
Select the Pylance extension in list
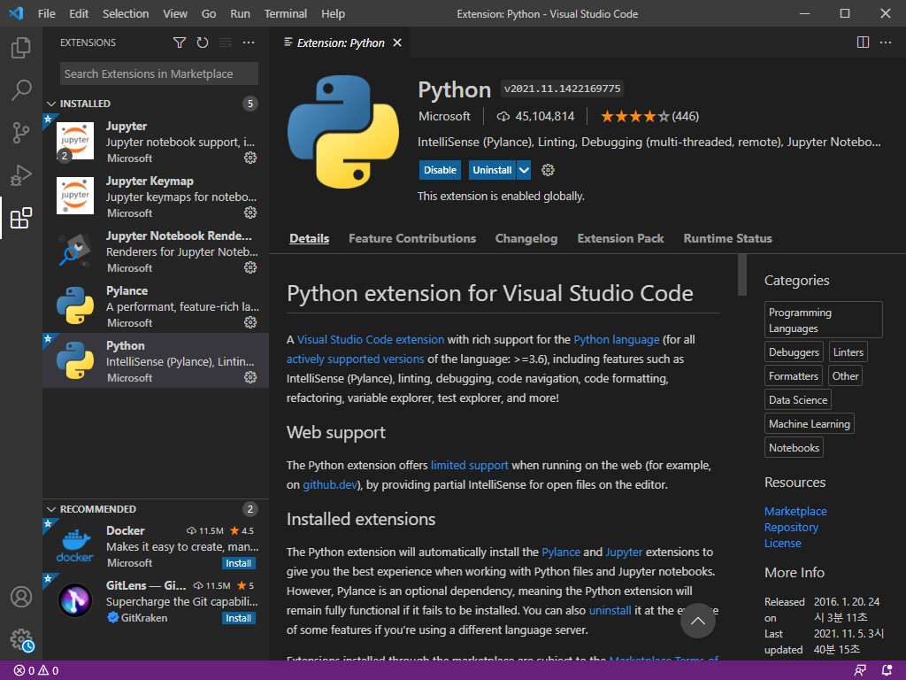pos(156,306)
